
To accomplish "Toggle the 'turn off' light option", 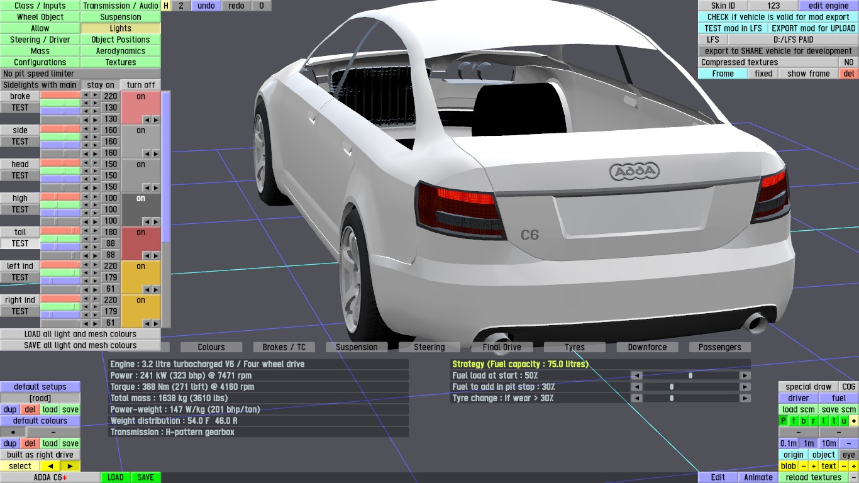I will 141,85.
